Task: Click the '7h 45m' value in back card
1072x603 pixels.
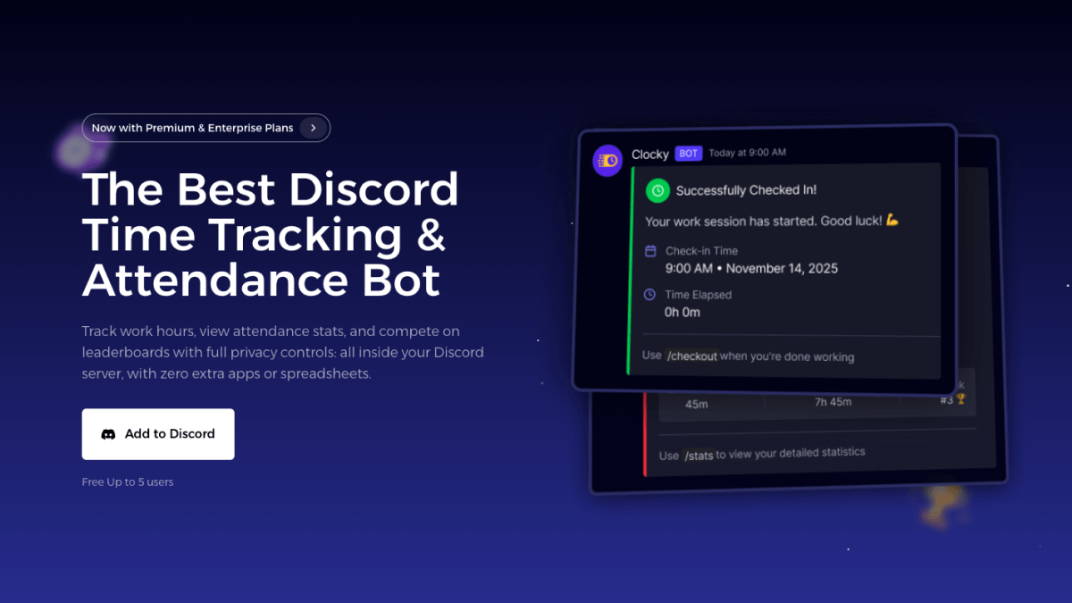Action: pyautogui.click(x=833, y=402)
